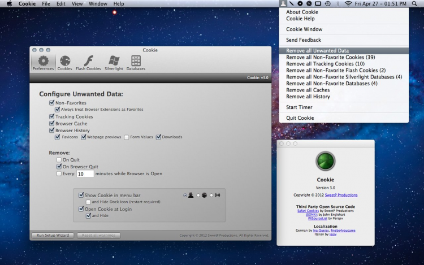
Task: Choose Remove all Non-Favorite Silverlight Databases
Action: coord(344,77)
